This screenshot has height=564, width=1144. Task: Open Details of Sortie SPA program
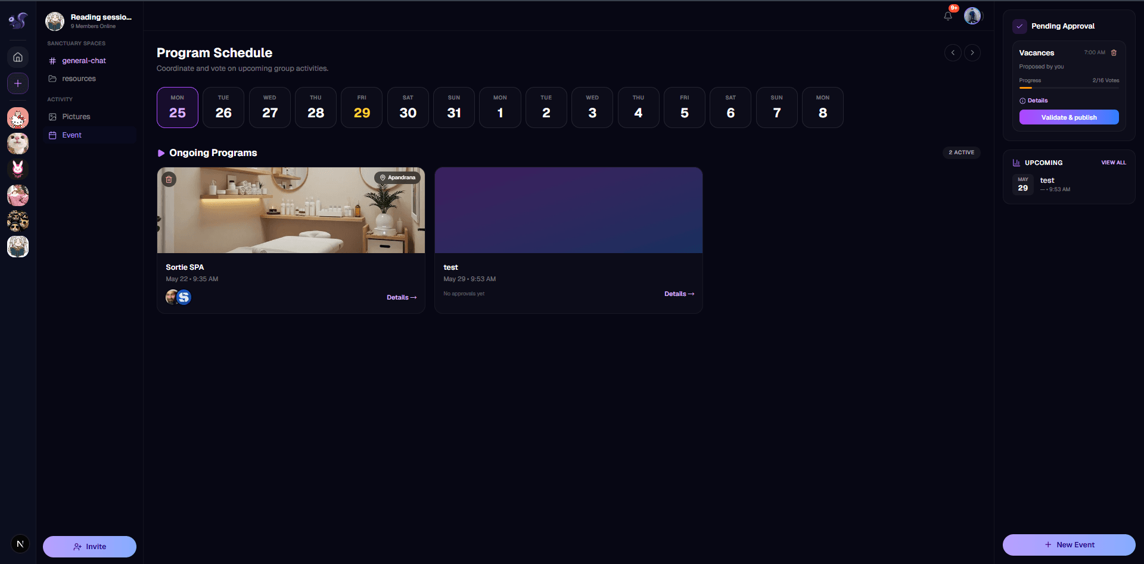click(402, 297)
